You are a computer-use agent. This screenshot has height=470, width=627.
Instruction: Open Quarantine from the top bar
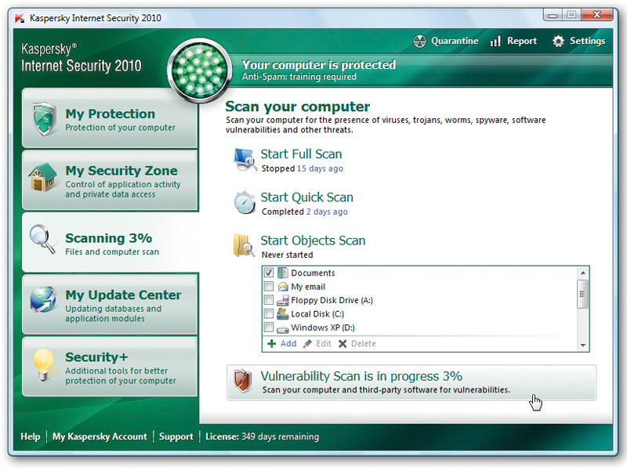pyautogui.click(x=446, y=42)
